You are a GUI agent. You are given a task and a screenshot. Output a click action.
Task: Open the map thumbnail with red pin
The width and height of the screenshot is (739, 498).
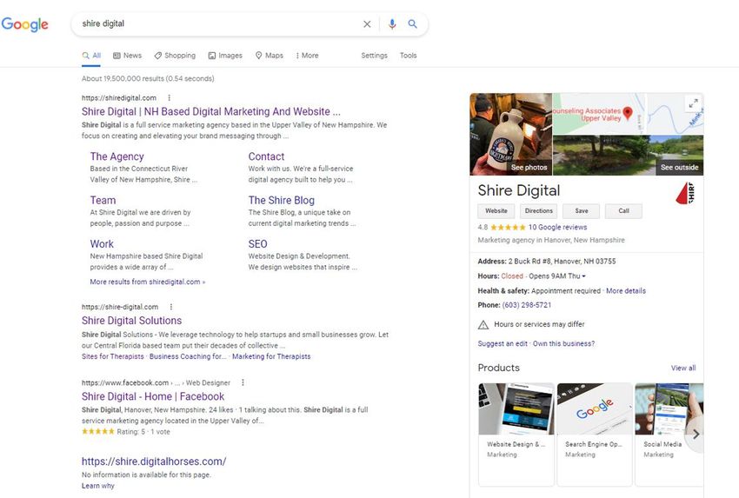coord(628,114)
